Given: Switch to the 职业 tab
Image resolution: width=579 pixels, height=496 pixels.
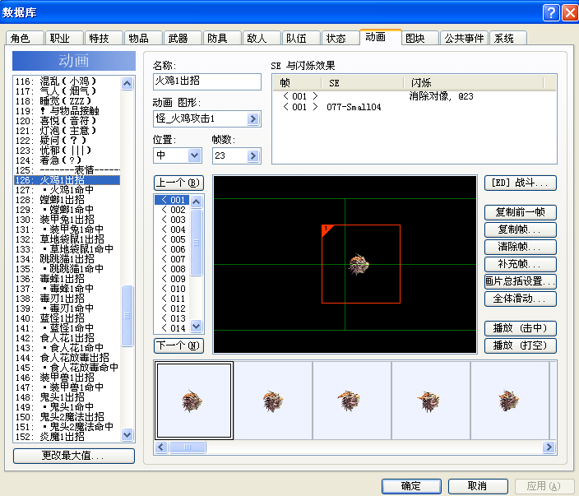Looking at the screenshot, I should 64,38.
